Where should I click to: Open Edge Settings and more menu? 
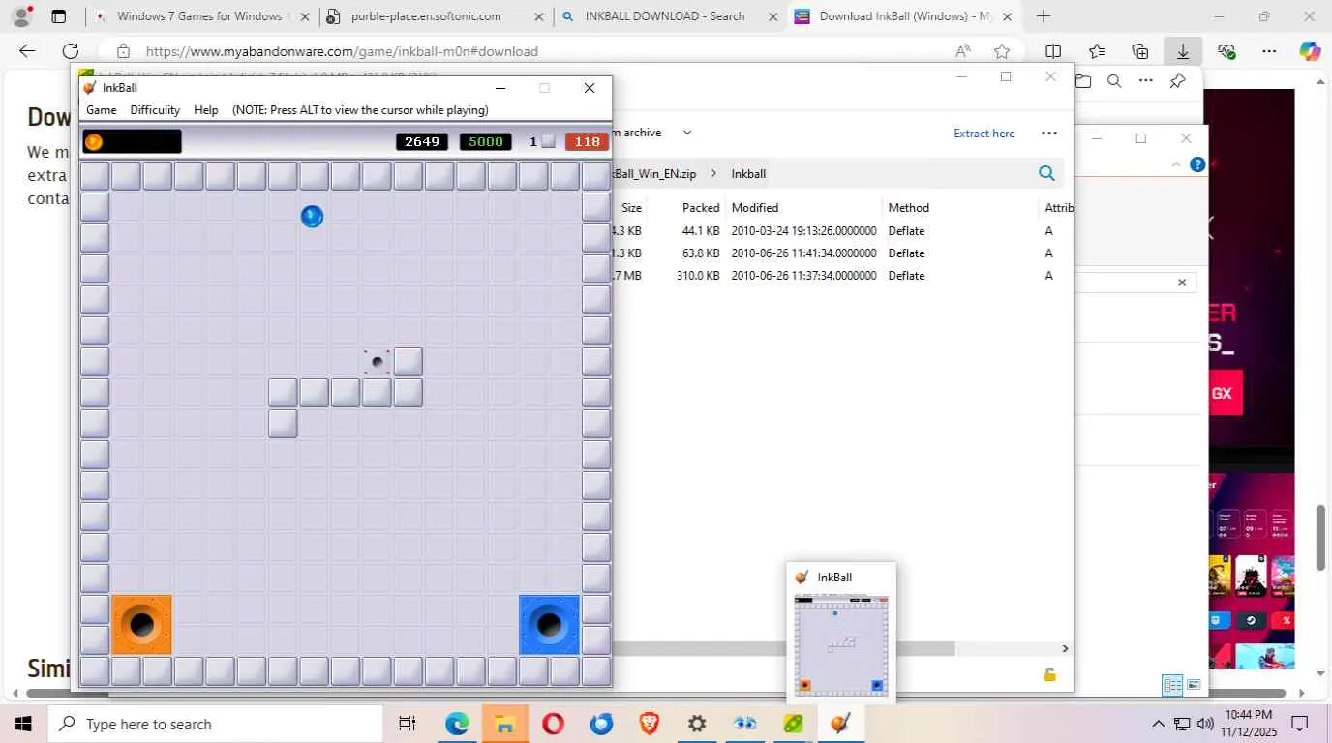coord(1270,51)
